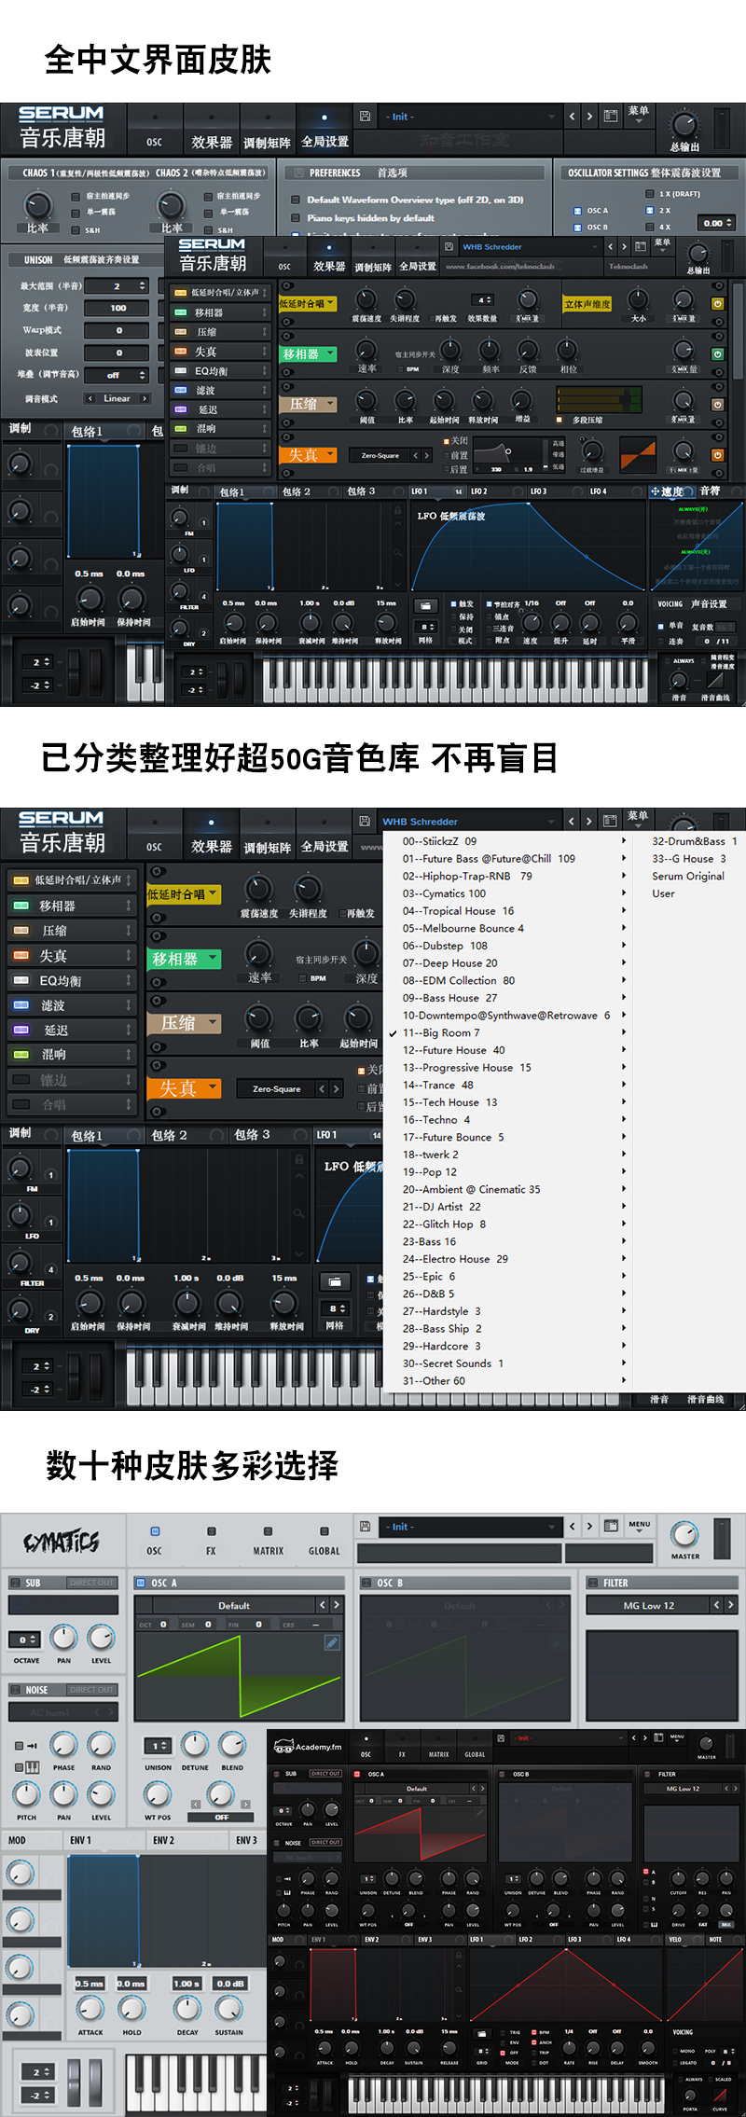Click SUB LEVEL knob in Cymatics skin
The width and height of the screenshot is (746, 2117).
[101, 1638]
